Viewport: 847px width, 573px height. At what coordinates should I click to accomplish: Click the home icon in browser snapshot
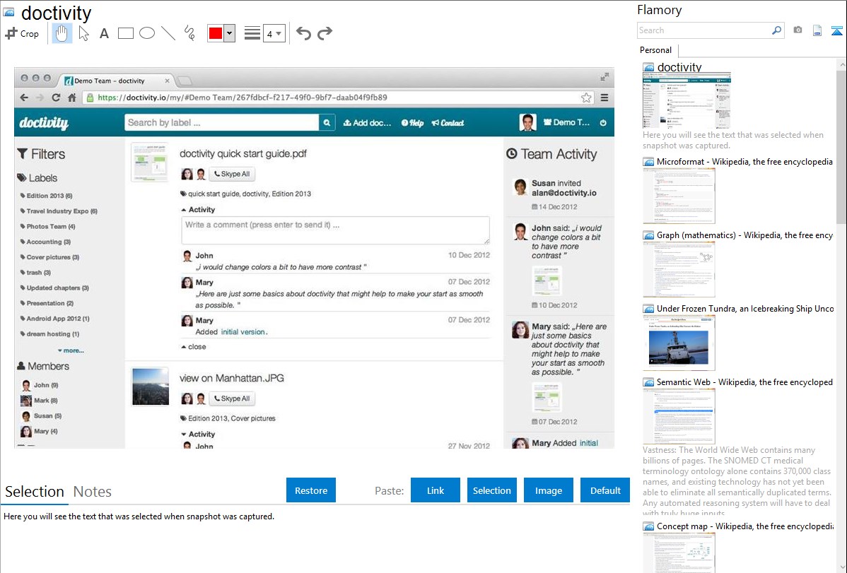pos(71,98)
